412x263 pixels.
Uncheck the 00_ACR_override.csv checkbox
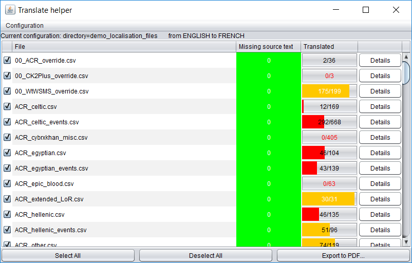pos(7,60)
